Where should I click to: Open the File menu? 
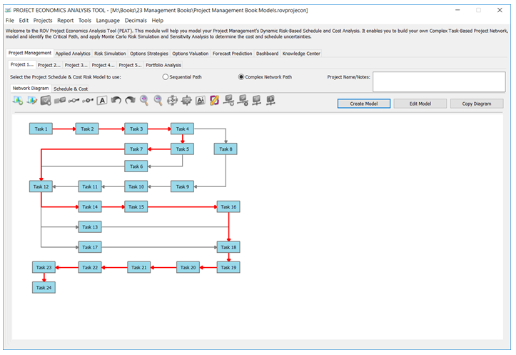pos(10,21)
